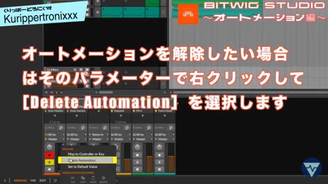The height and width of the screenshot is (184, 328).
Task: Add a device on the record-armed Drum Machine strip
Action: [55, 116]
